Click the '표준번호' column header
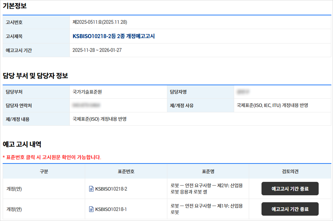Screen dimensions: 333x221 coord(126,171)
